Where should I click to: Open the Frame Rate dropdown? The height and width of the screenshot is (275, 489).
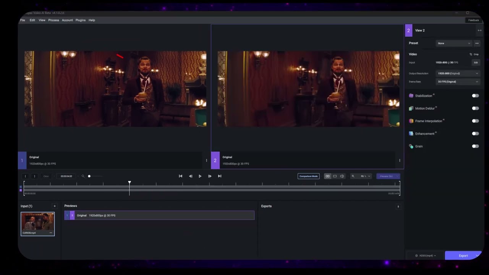458,82
